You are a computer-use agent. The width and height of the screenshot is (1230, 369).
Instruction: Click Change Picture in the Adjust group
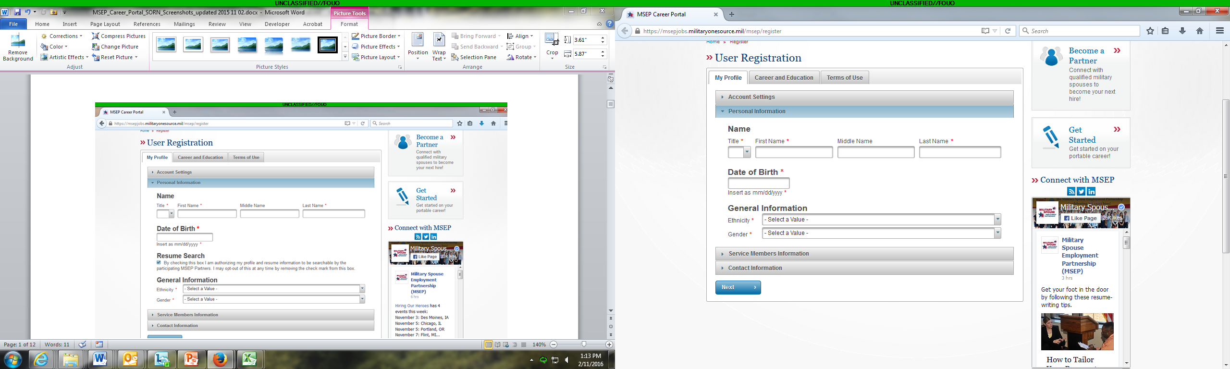tap(115, 47)
